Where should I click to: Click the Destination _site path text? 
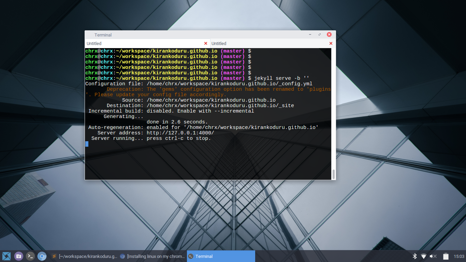click(x=220, y=105)
